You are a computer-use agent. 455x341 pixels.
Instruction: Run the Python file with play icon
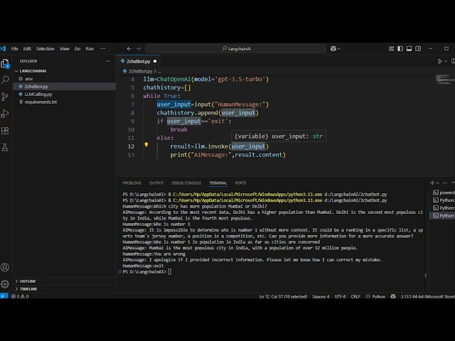tap(440, 61)
